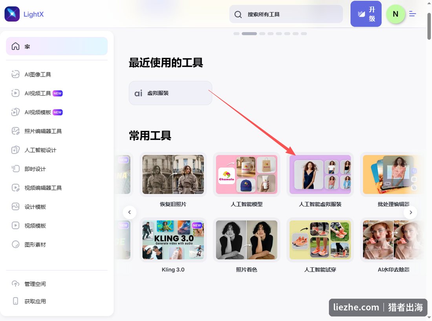Click the 即时设计 sidebar icon
Viewport: 432px width, 321px height.
point(15,169)
